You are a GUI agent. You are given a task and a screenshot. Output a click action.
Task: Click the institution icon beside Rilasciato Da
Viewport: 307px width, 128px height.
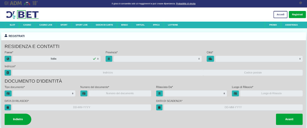tap(159, 94)
